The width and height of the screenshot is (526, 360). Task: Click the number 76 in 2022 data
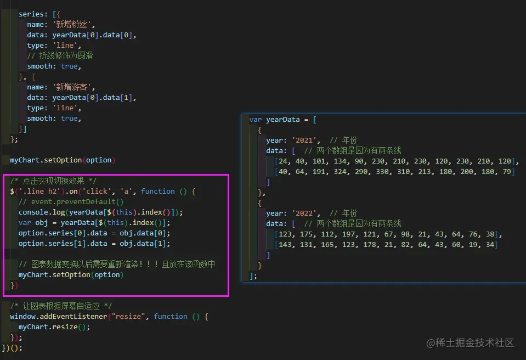pos(473,234)
